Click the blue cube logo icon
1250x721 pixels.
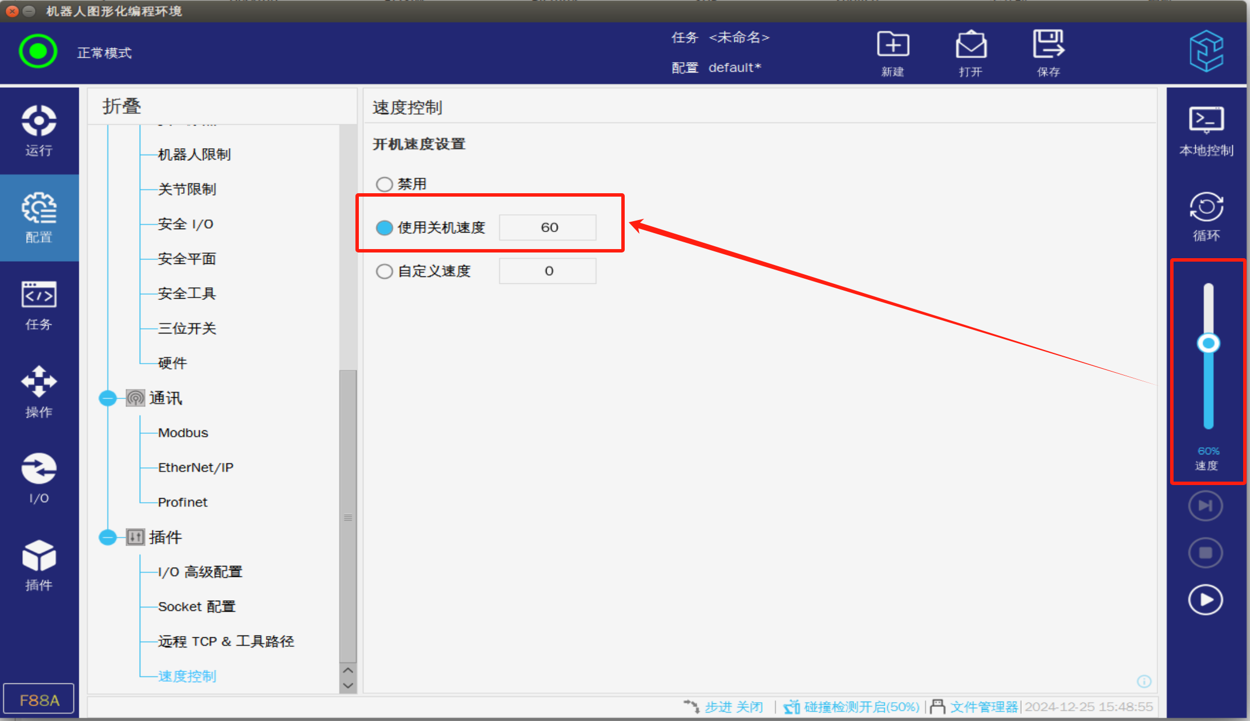[1206, 51]
